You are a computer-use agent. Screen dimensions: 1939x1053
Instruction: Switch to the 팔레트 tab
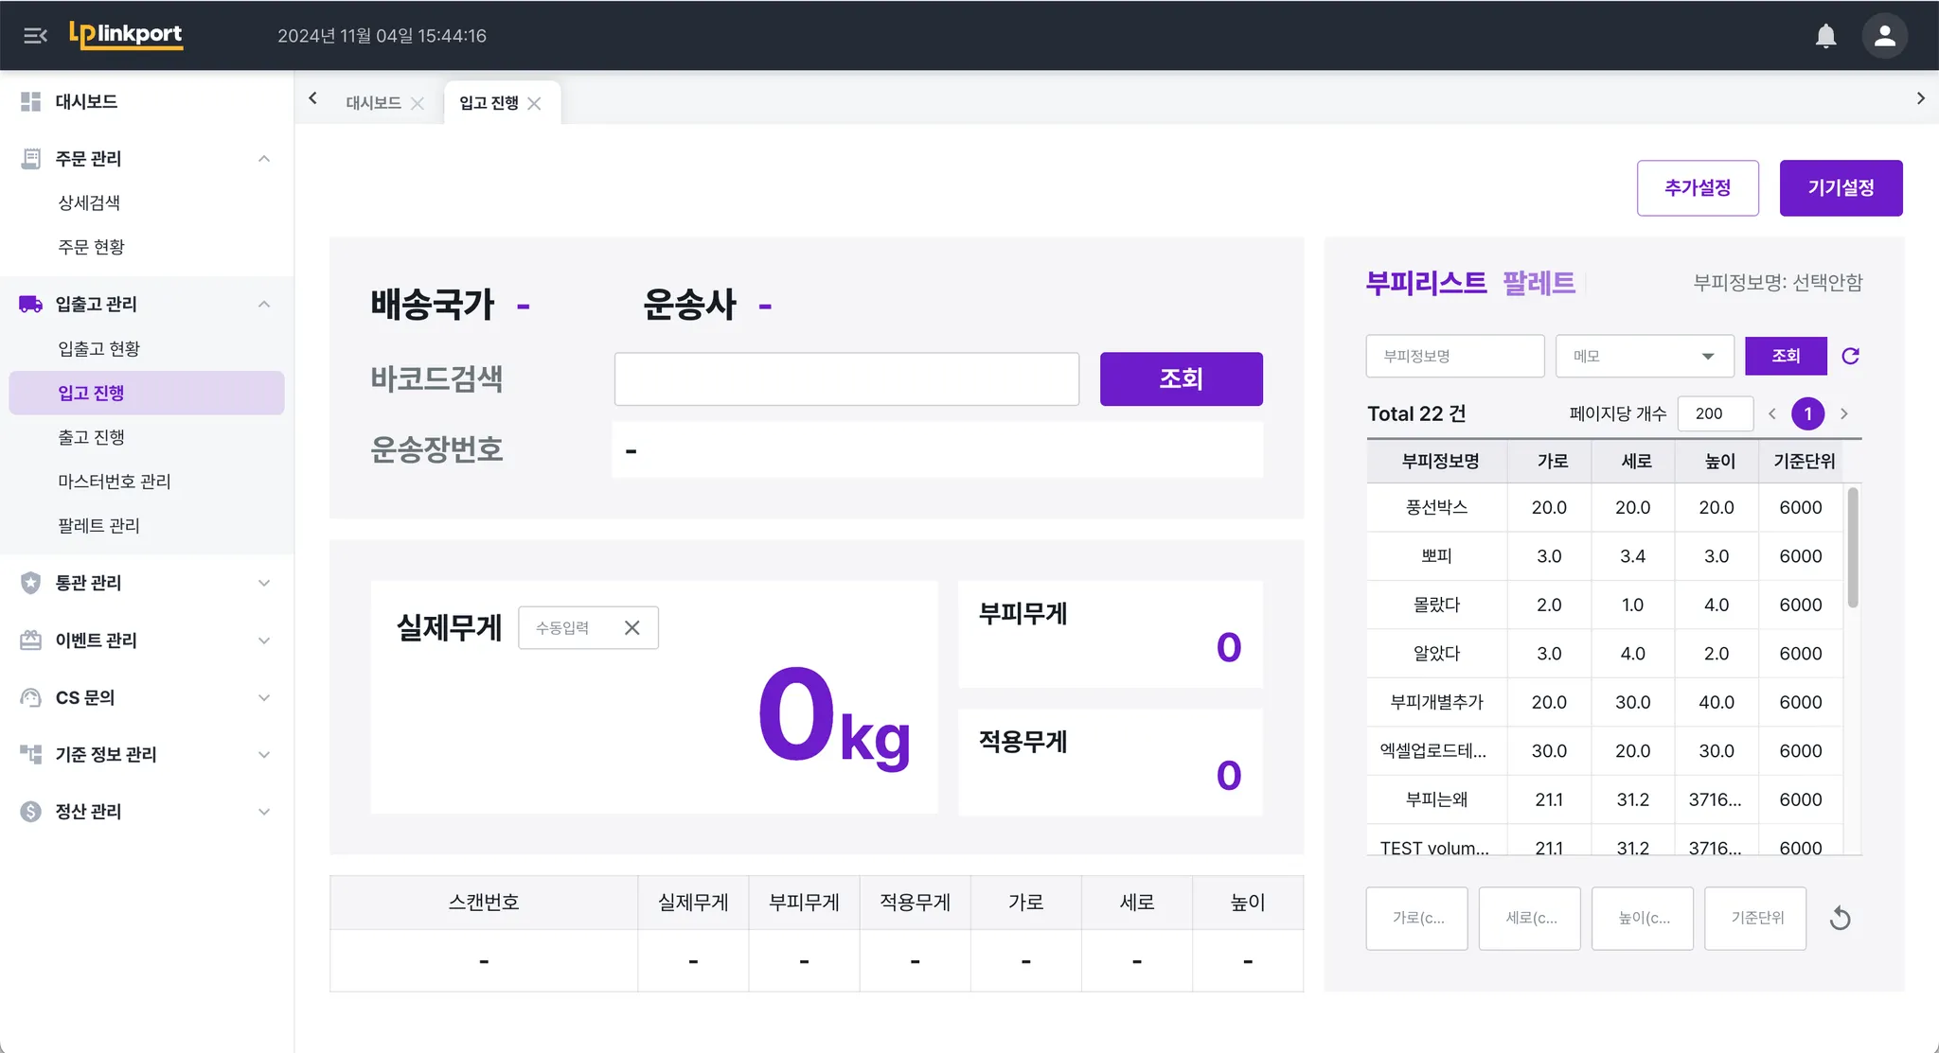coord(1539,282)
